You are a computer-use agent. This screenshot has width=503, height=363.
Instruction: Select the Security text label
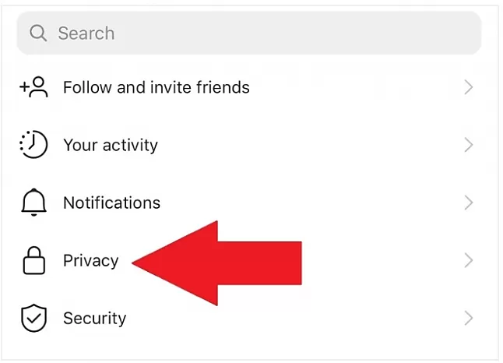95,319
